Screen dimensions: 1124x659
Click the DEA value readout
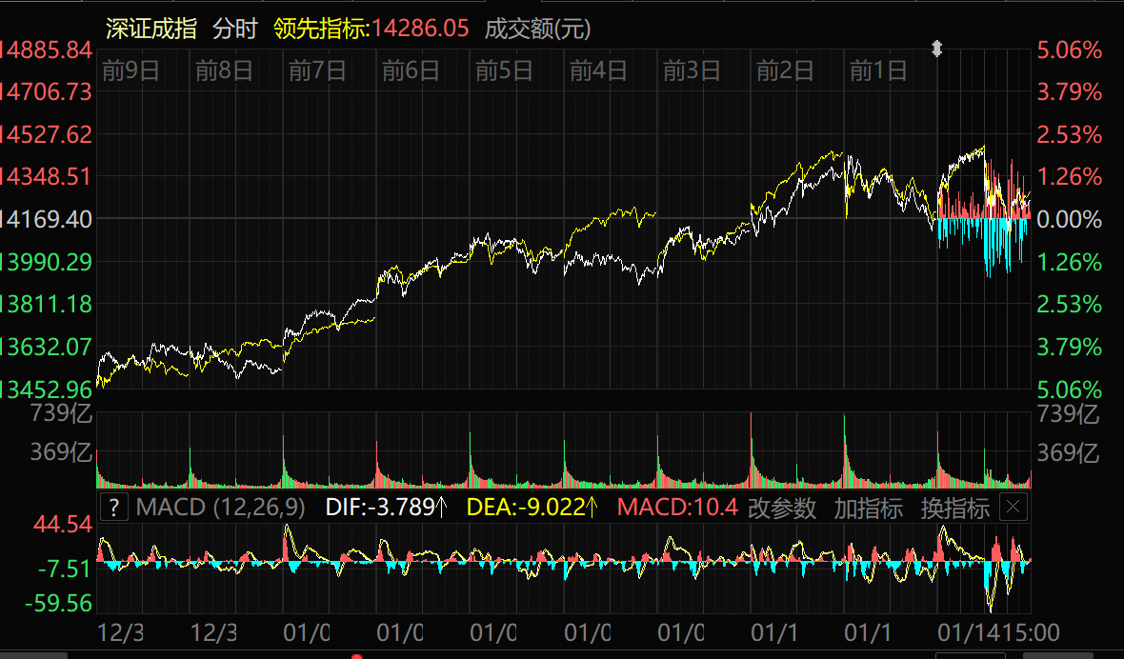pyautogui.click(x=532, y=508)
